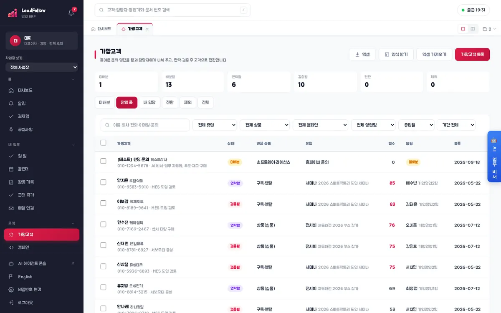
Task: Collapse the 홈 sidebar section
Action: [x=42, y=79]
